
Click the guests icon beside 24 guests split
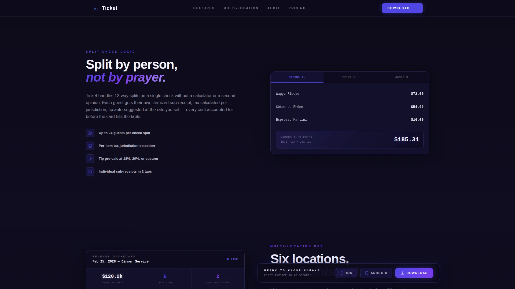click(x=90, y=133)
